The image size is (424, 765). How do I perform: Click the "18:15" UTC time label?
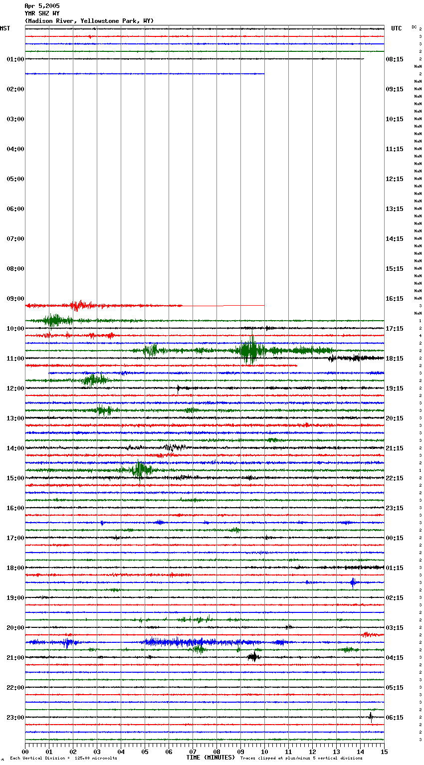point(395,359)
